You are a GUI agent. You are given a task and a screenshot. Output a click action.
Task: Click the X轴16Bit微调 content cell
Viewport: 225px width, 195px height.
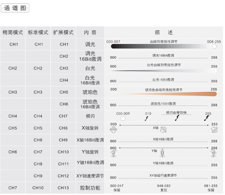[x=90, y=140]
